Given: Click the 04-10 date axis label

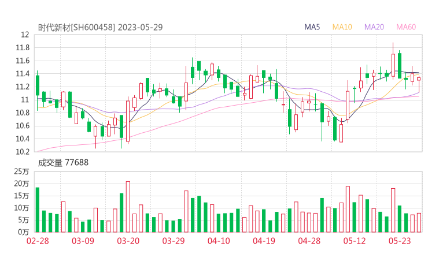Looking at the screenshot, I should (219, 241).
